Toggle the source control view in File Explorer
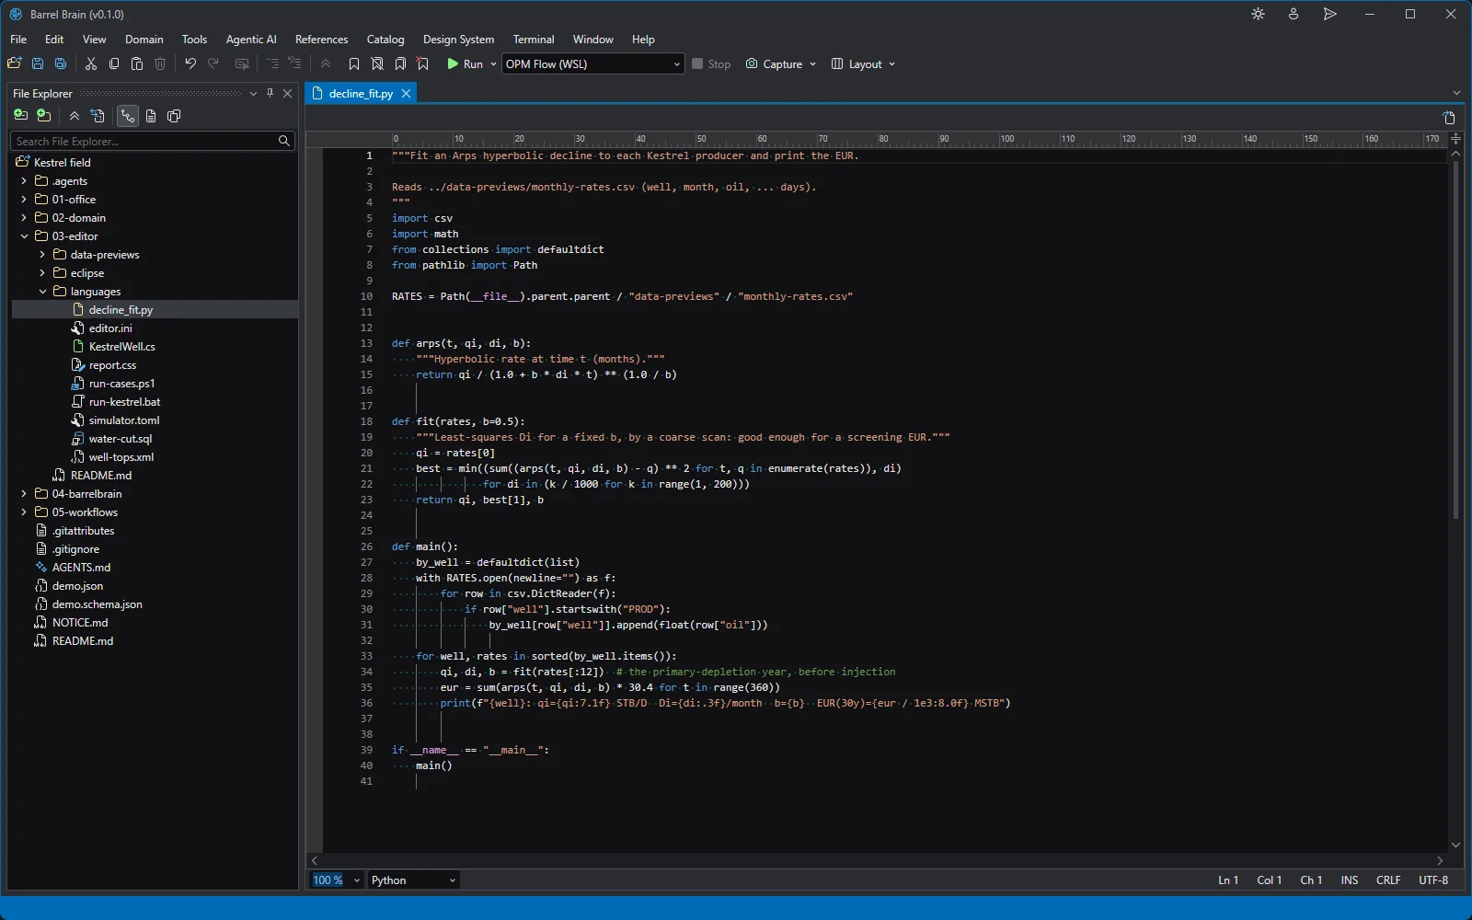This screenshot has height=920, width=1472. click(127, 116)
